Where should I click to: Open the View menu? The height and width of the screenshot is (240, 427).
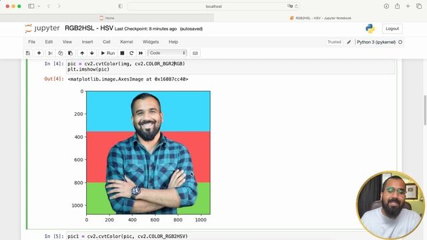(x=67, y=42)
